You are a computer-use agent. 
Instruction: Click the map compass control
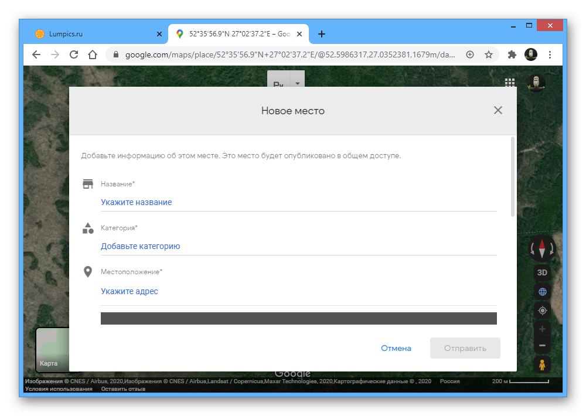542,248
